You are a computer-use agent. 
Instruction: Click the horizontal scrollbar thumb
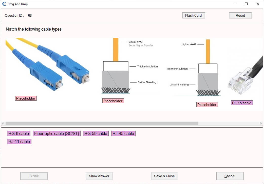point(101,124)
